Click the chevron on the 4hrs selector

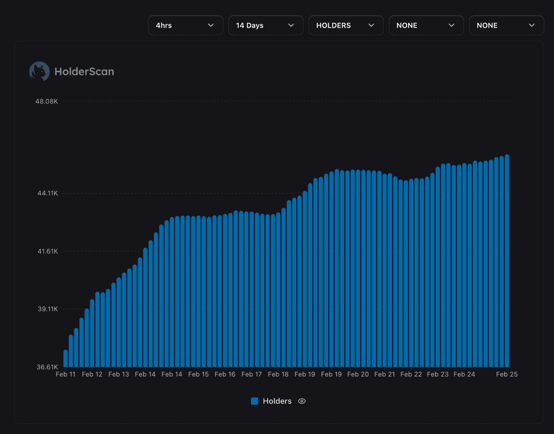(x=211, y=25)
